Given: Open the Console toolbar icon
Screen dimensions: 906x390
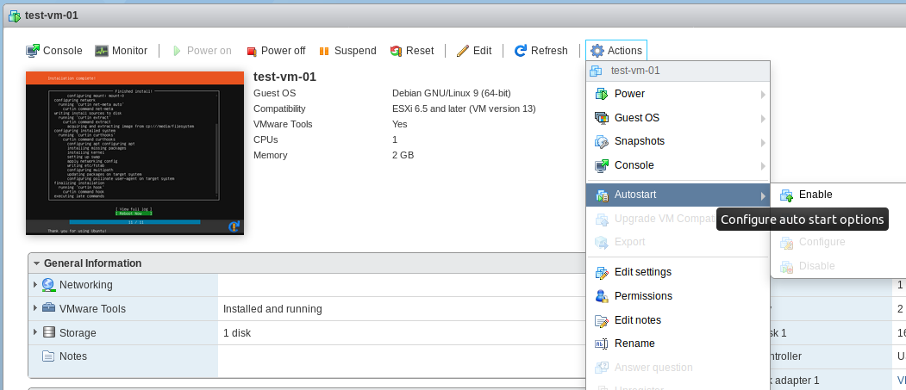Looking at the screenshot, I should tap(33, 51).
